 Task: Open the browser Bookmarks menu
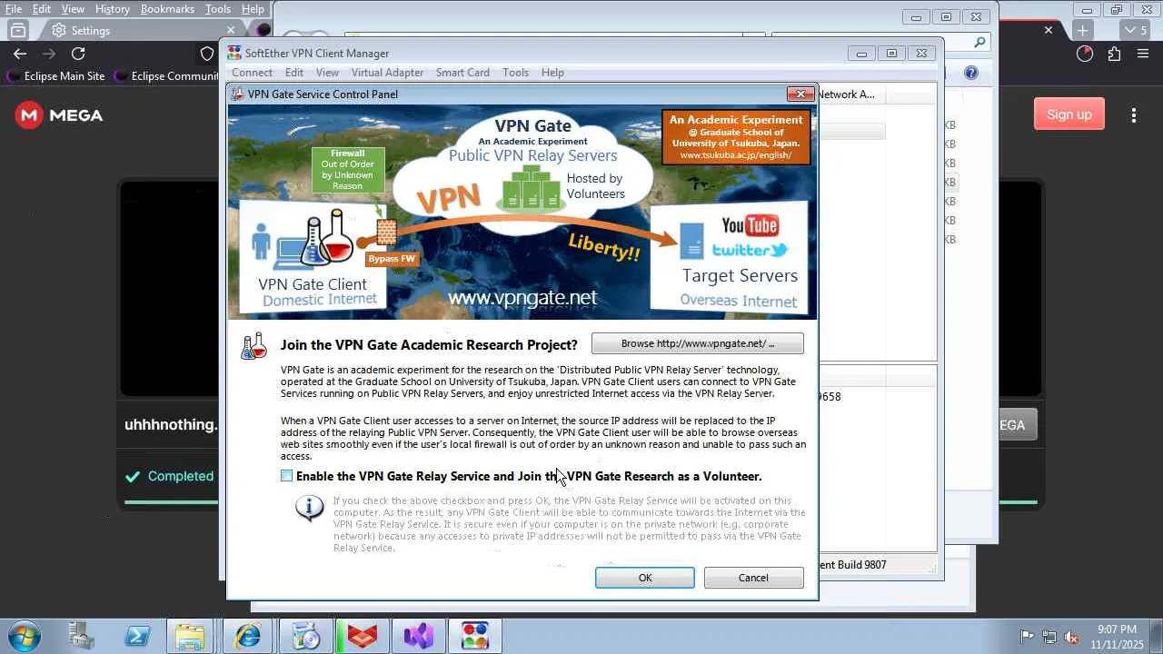[167, 9]
